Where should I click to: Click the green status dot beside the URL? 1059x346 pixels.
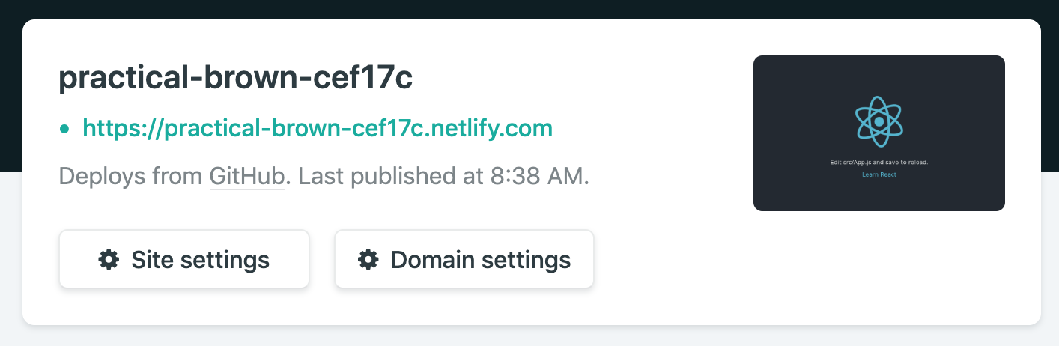pos(64,129)
